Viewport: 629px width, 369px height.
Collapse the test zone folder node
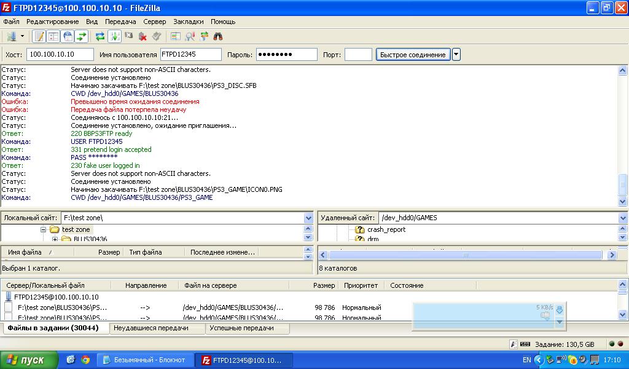point(44,229)
